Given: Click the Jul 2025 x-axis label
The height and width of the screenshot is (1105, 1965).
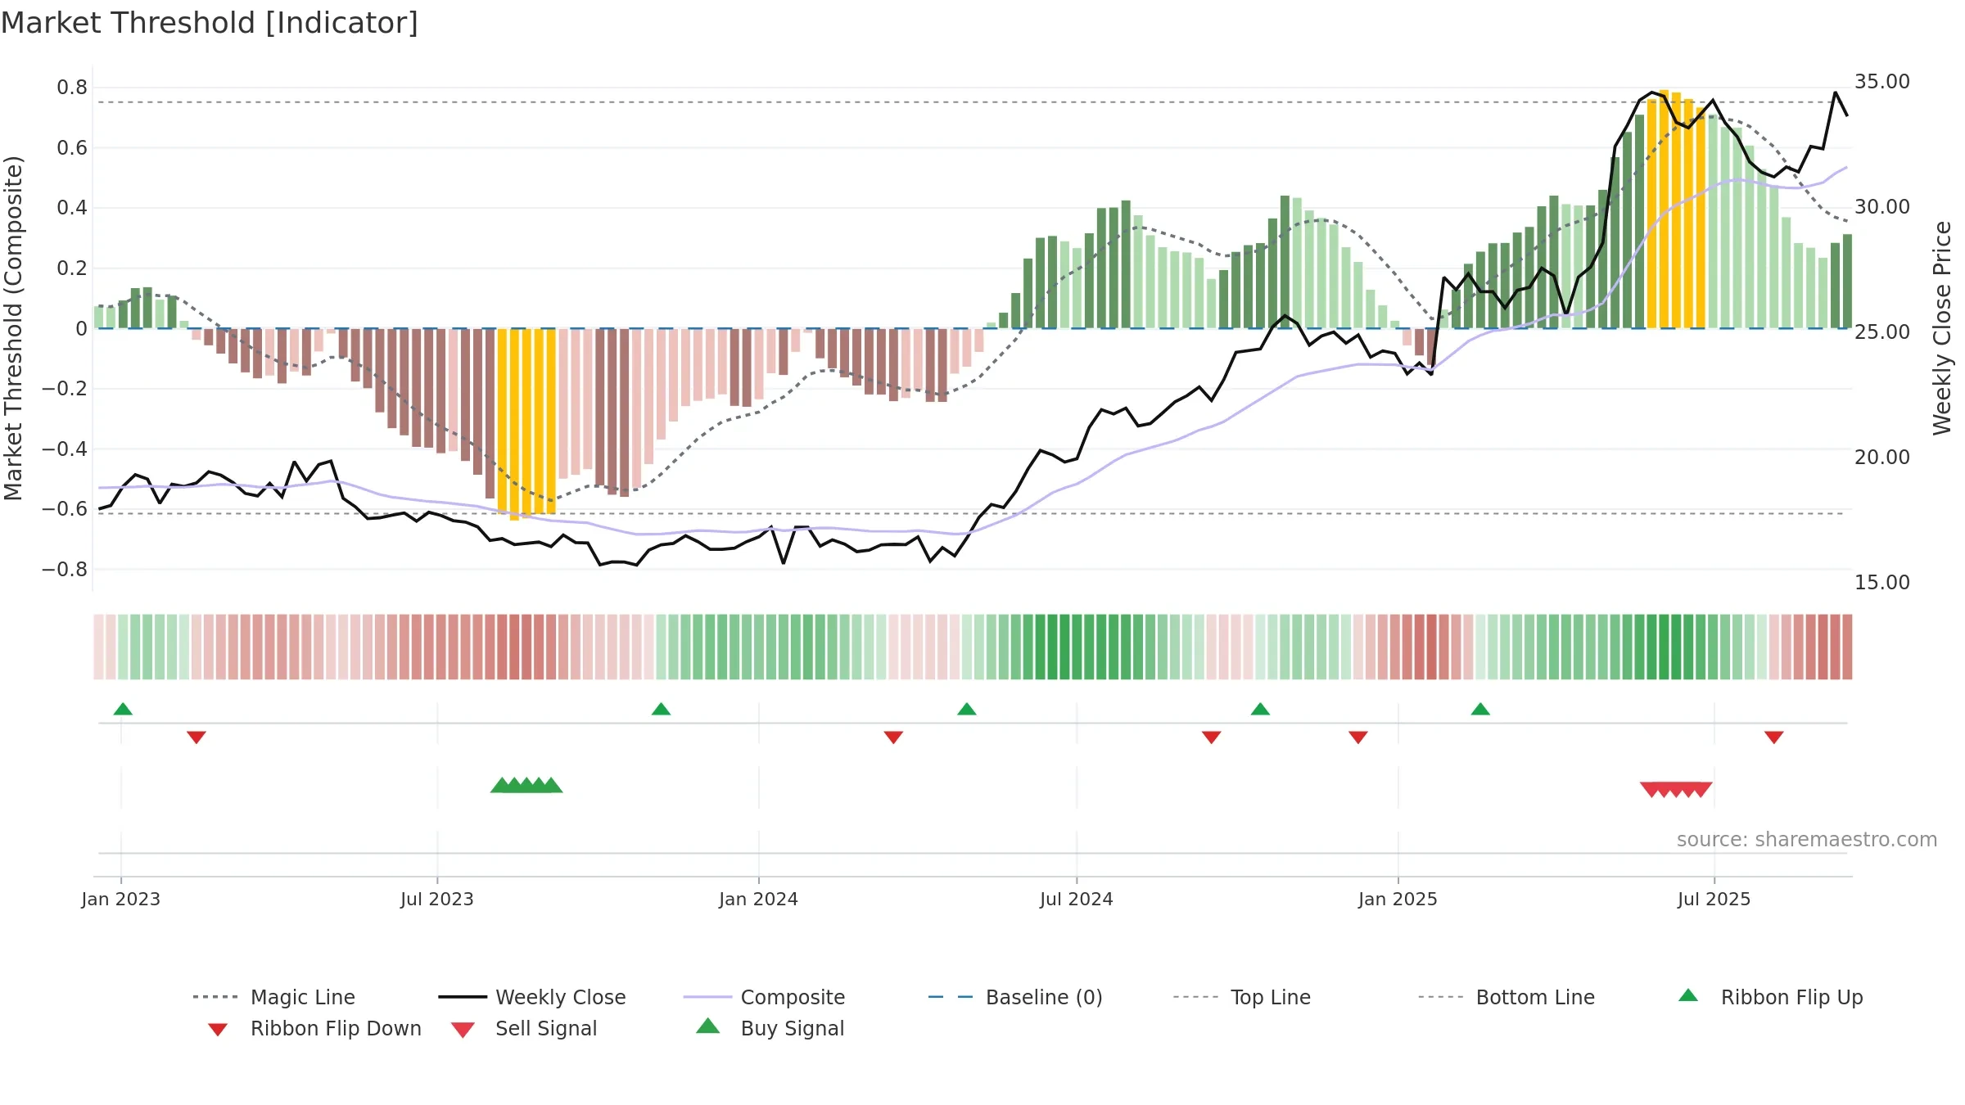Looking at the screenshot, I should click(x=1714, y=899).
